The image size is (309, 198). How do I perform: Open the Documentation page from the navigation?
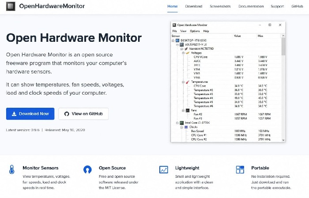coord(251,6)
